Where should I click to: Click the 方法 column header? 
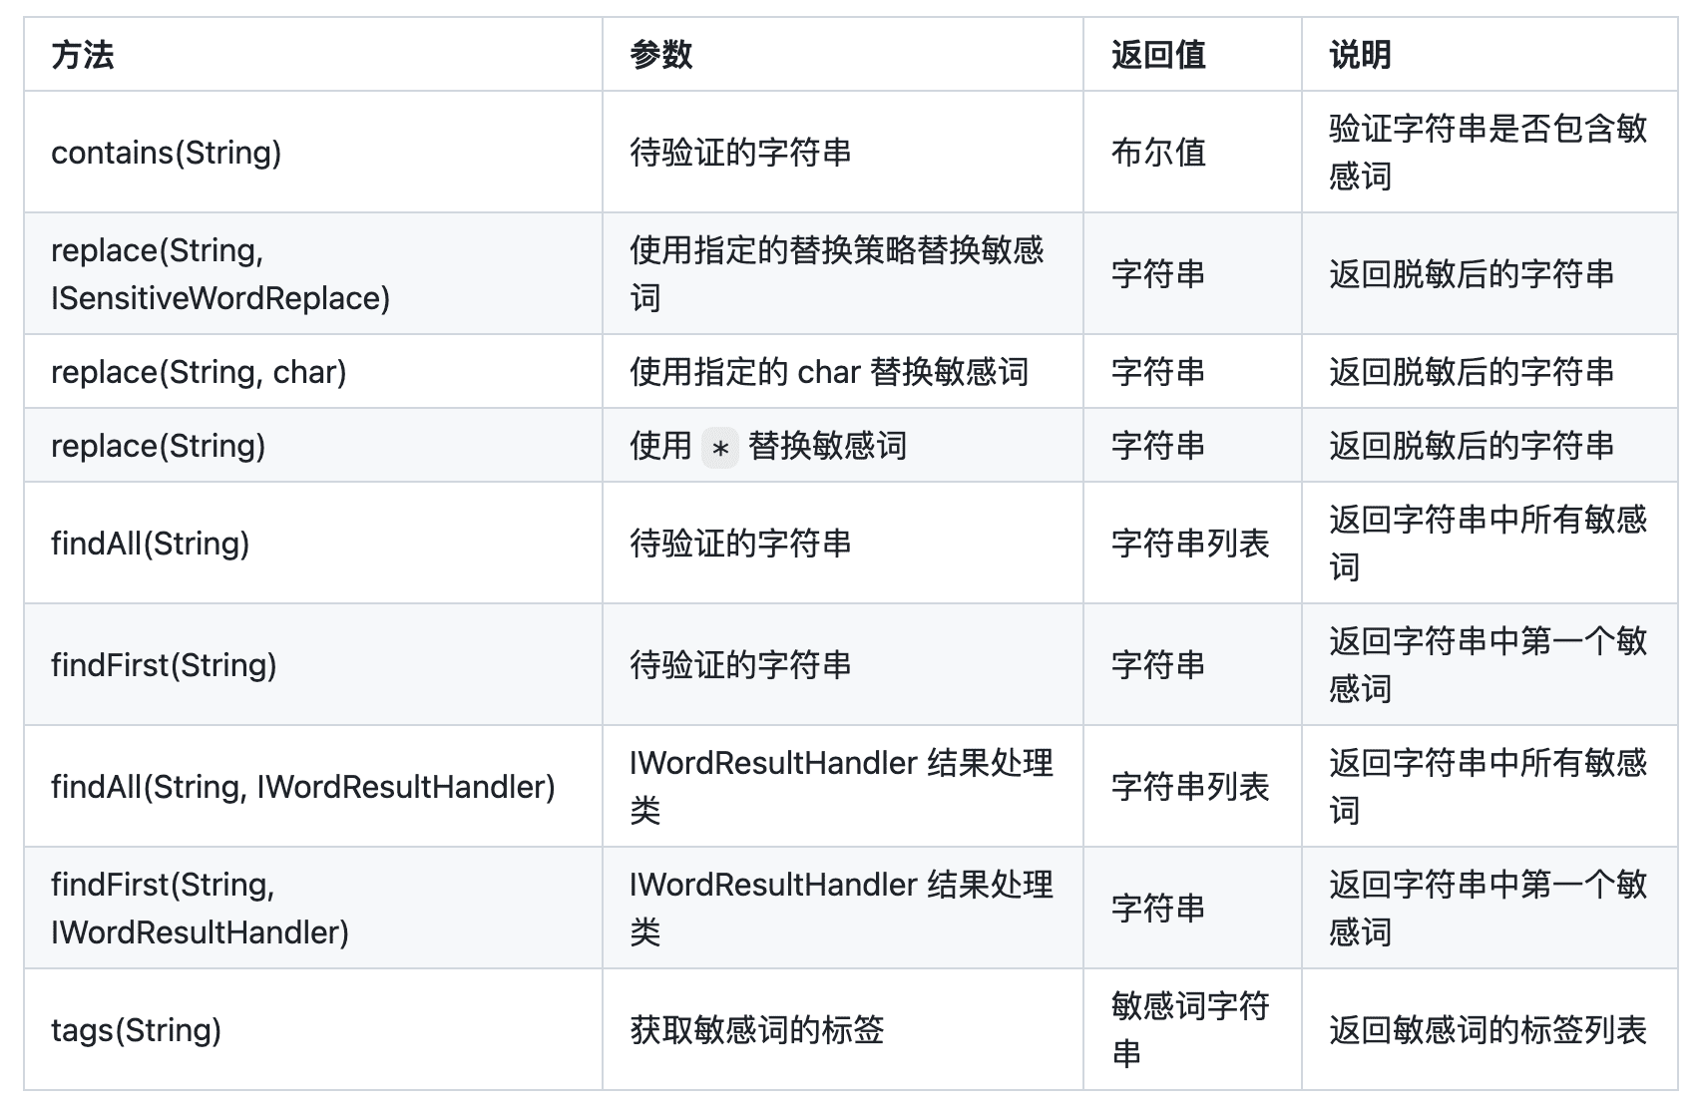tap(313, 55)
